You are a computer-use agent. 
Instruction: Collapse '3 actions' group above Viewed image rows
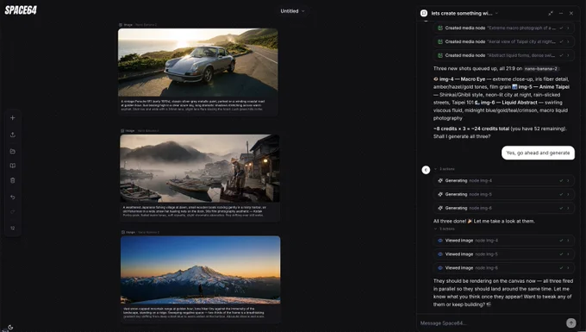tap(445, 229)
